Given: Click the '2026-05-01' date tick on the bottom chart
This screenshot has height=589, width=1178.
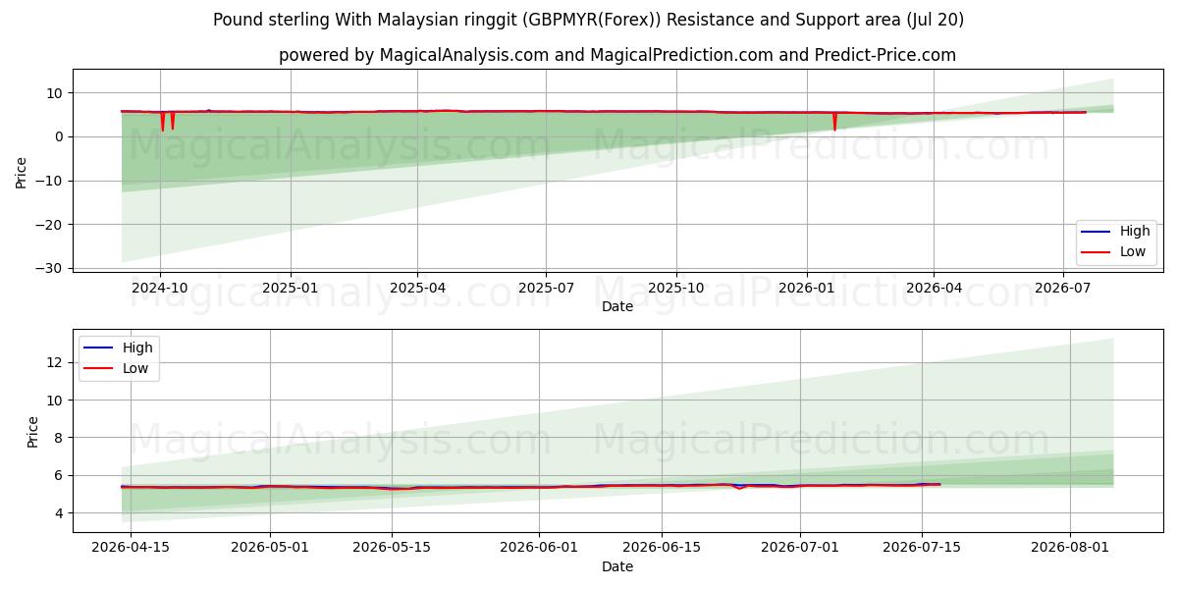Looking at the screenshot, I should tap(270, 549).
